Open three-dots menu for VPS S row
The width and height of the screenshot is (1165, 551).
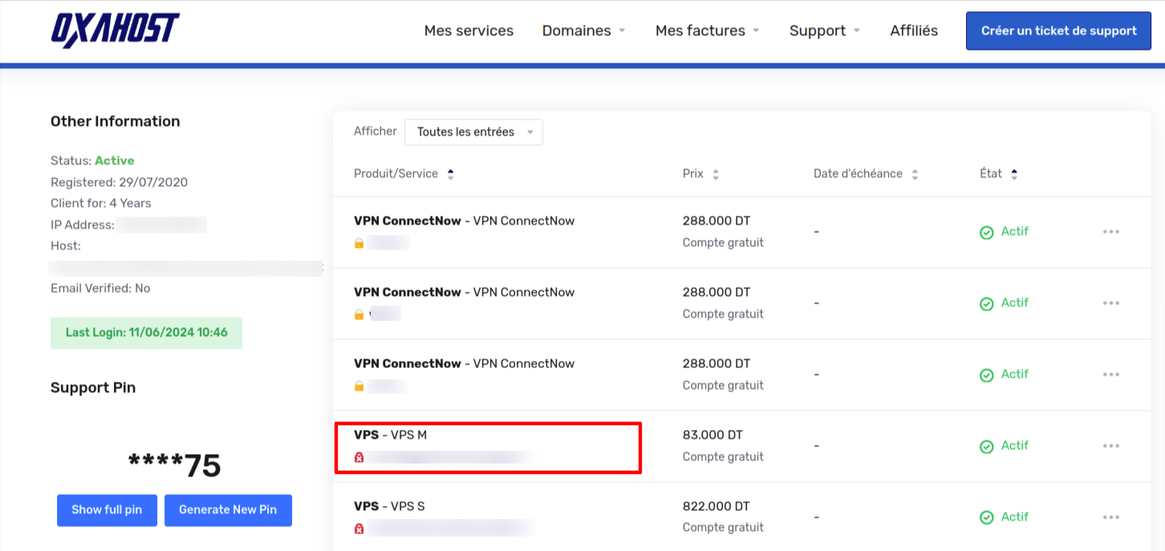[1110, 517]
